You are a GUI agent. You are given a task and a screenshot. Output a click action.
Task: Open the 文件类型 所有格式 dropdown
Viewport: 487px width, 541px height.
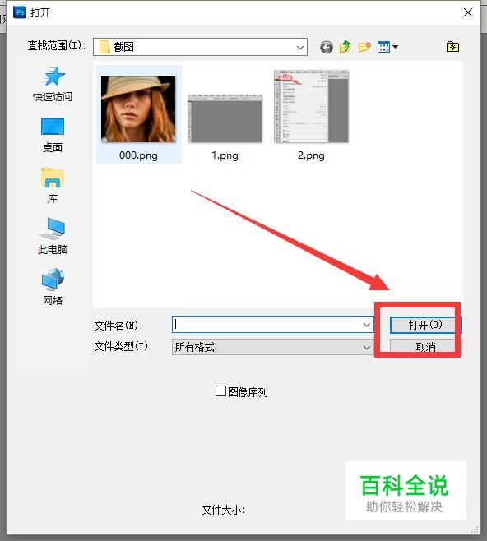pos(272,347)
